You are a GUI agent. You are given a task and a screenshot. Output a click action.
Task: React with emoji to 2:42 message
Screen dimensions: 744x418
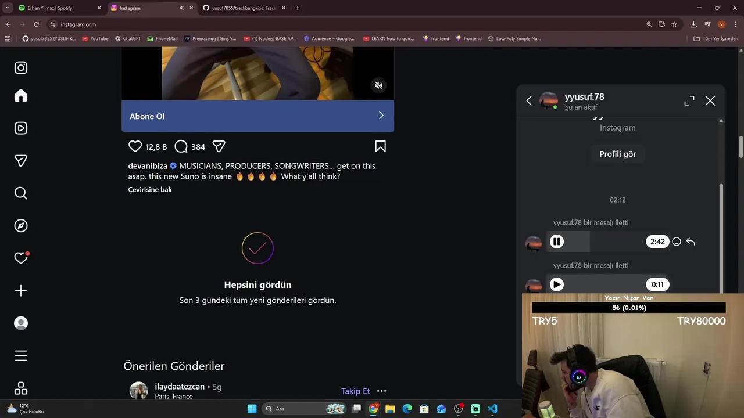[677, 242]
